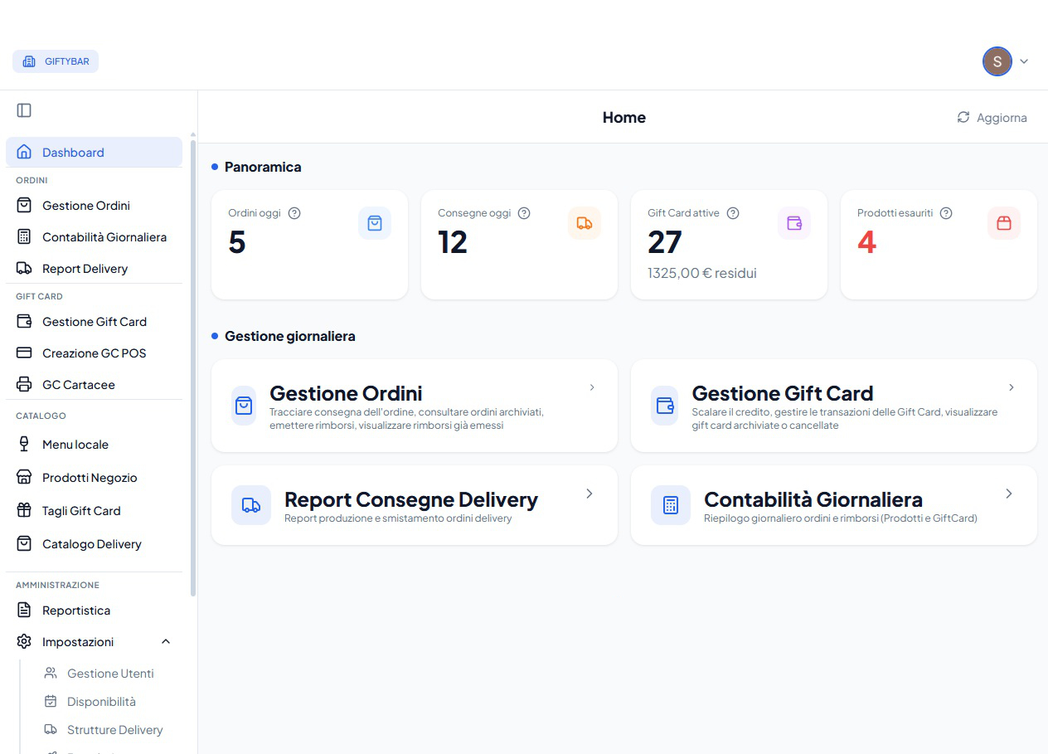The width and height of the screenshot is (1048, 754).
Task: Click the purple wallet icon in Gift Card attive card
Action: coord(794,223)
